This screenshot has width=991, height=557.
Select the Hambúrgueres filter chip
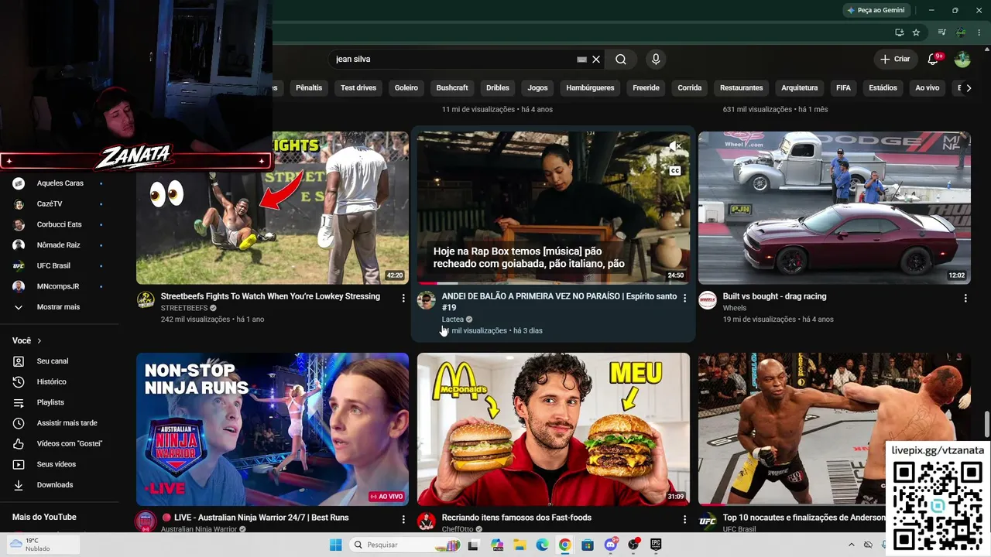pyautogui.click(x=590, y=88)
